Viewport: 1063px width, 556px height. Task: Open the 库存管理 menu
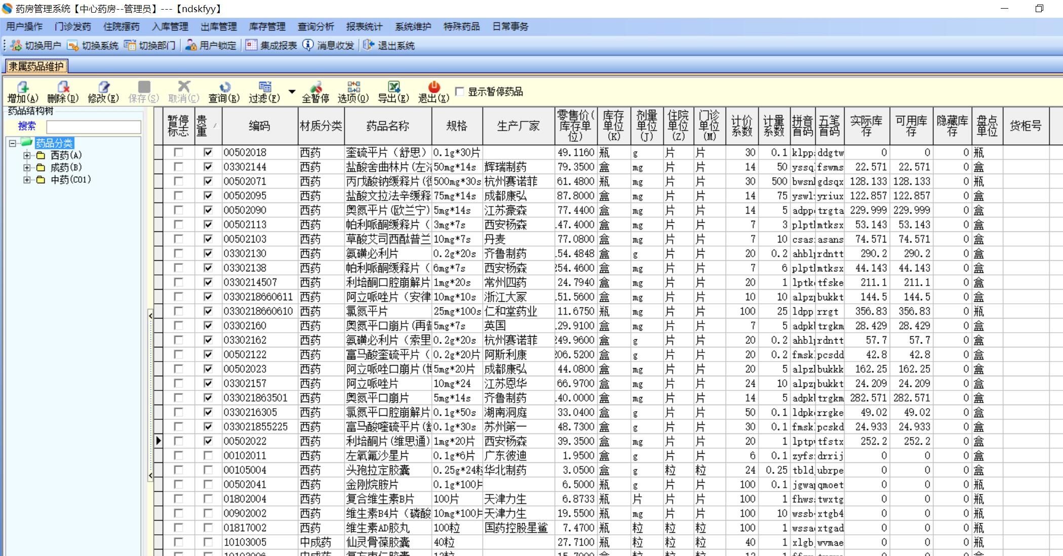click(267, 27)
